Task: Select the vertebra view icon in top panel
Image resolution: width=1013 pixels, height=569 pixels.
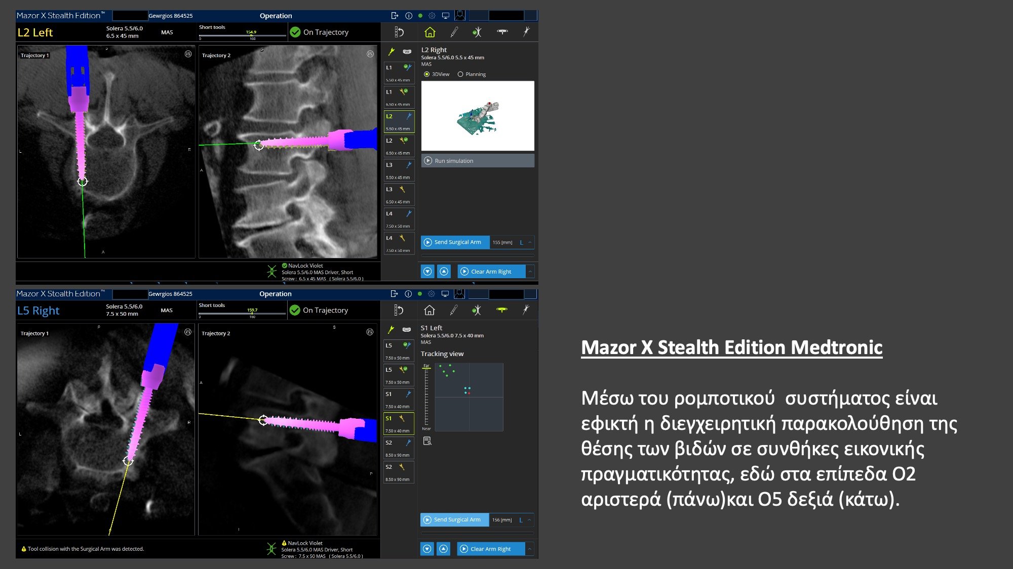Action: (407, 52)
